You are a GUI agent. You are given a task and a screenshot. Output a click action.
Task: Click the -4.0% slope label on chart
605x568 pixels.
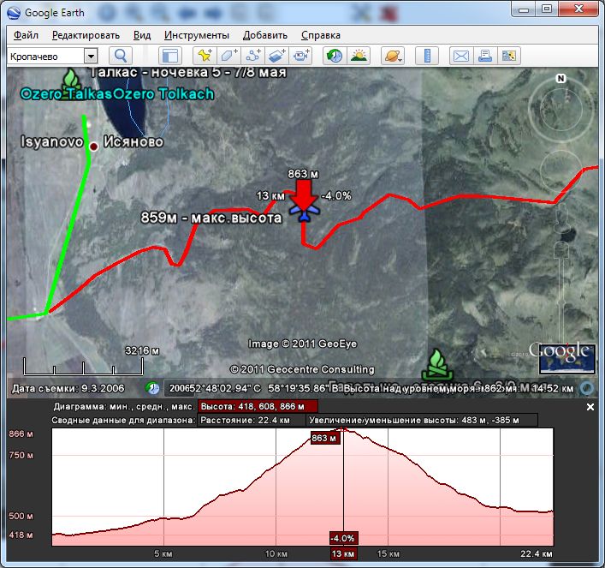343,538
